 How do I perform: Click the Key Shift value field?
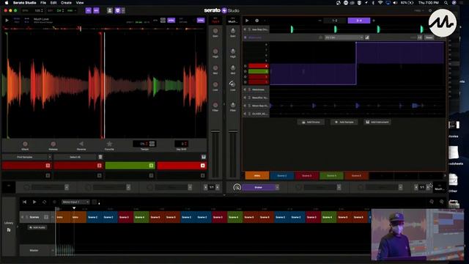click(181, 144)
